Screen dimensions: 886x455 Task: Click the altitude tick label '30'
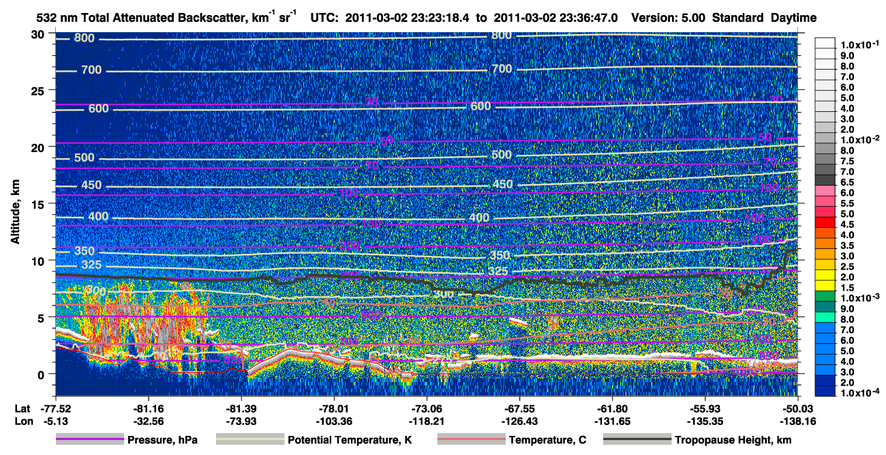pos(39,34)
